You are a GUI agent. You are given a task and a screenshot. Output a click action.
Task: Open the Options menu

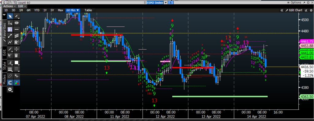tap(294, 2)
